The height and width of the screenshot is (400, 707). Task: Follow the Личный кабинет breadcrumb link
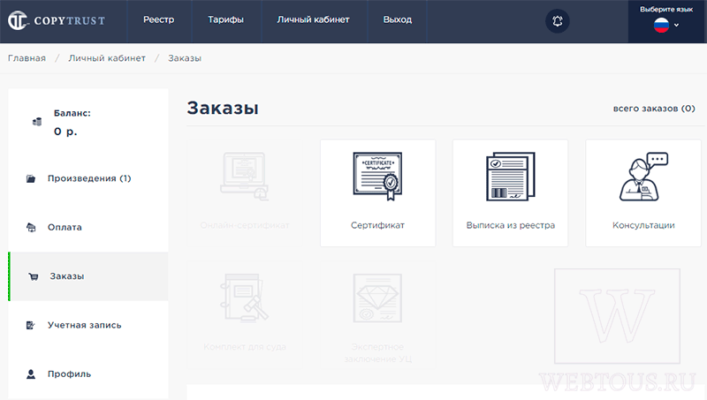(x=107, y=58)
